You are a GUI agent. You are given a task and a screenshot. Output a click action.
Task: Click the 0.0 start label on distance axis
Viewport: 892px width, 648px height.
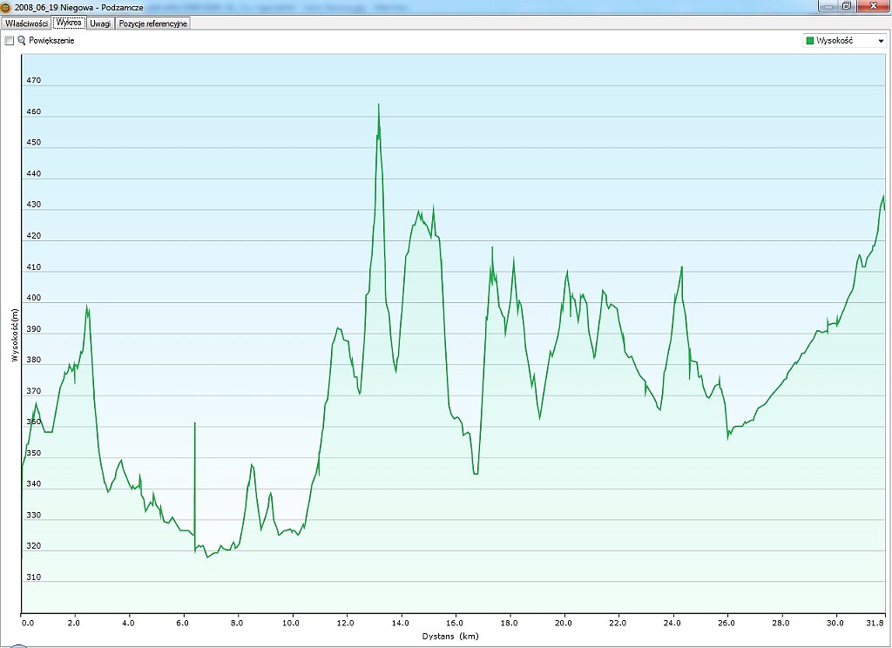27,623
